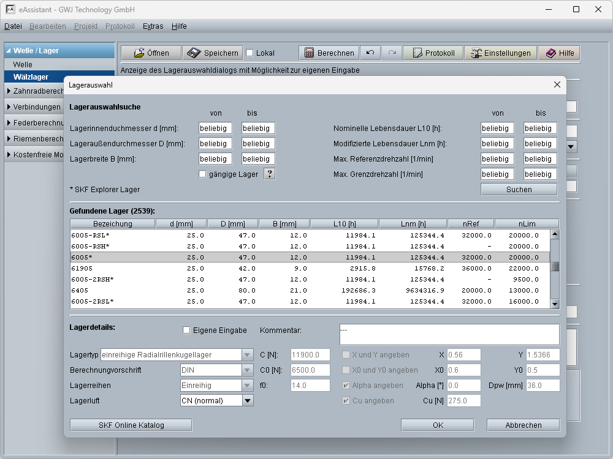Click the Berechnen calculator icon

(x=309, y=53)
